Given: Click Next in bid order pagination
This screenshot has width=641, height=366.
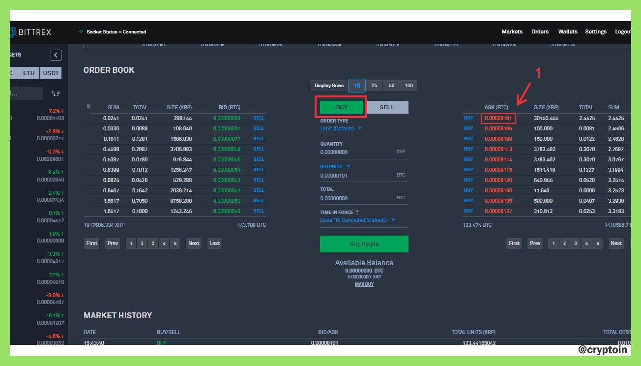Looking at the screenshot, I should pyautogui.click(x=194, y=243).
